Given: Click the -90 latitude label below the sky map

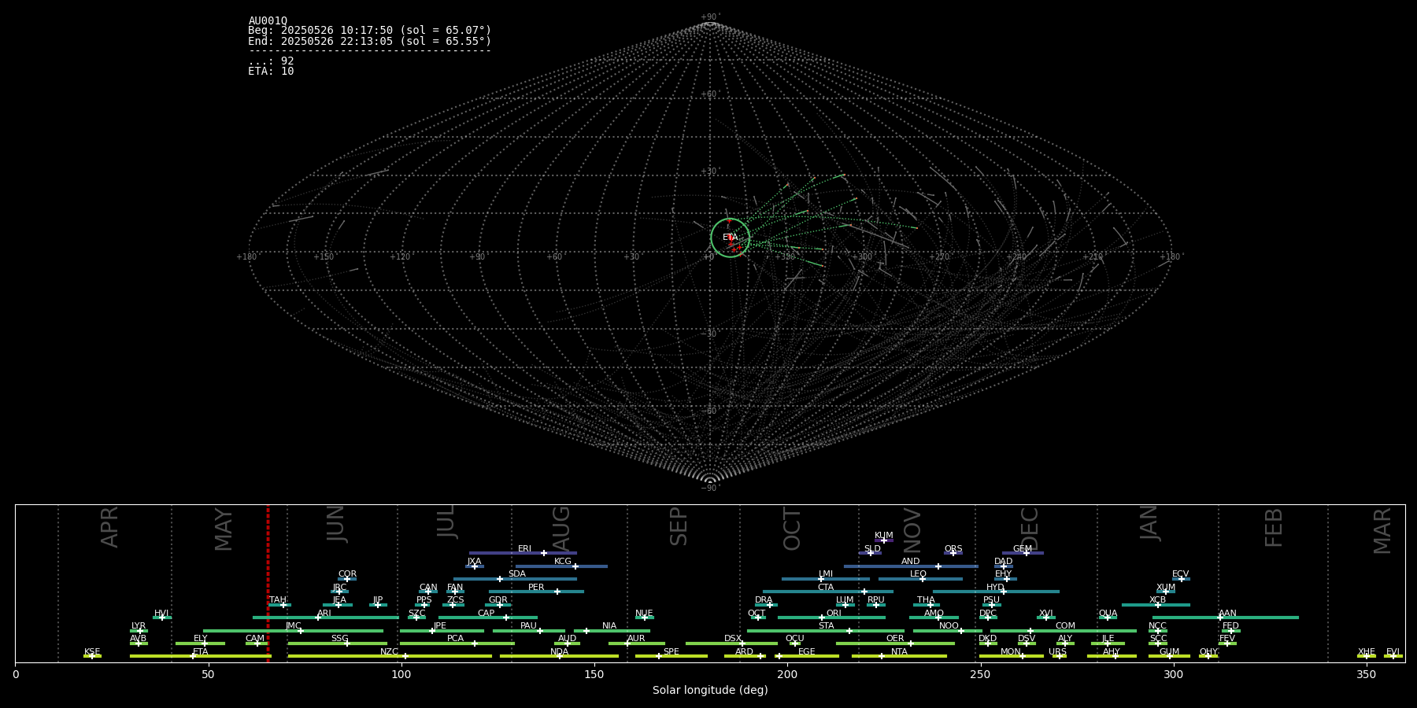Looking at the screenshot, I should point(710,488).
